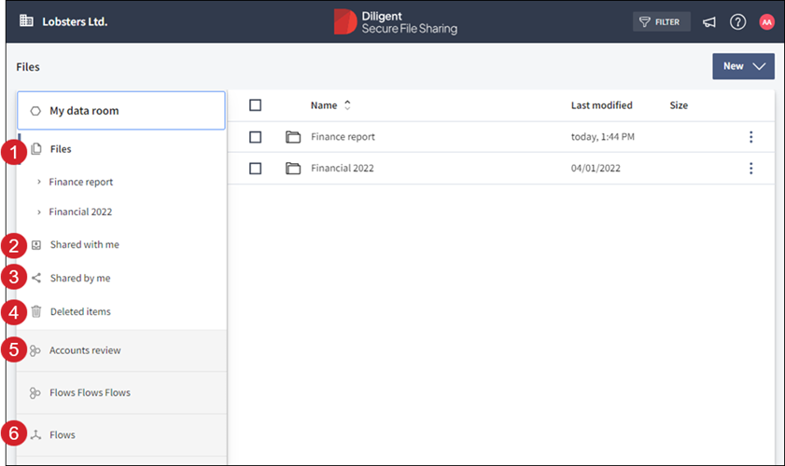This screenshot has width=785, height=466.
Task: Expand Finance report in the sidebar tree
Action: [39, 183]
